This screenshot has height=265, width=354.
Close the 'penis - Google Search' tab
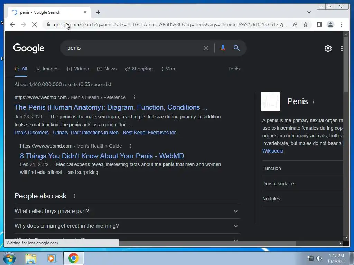(x=85, y=12)
